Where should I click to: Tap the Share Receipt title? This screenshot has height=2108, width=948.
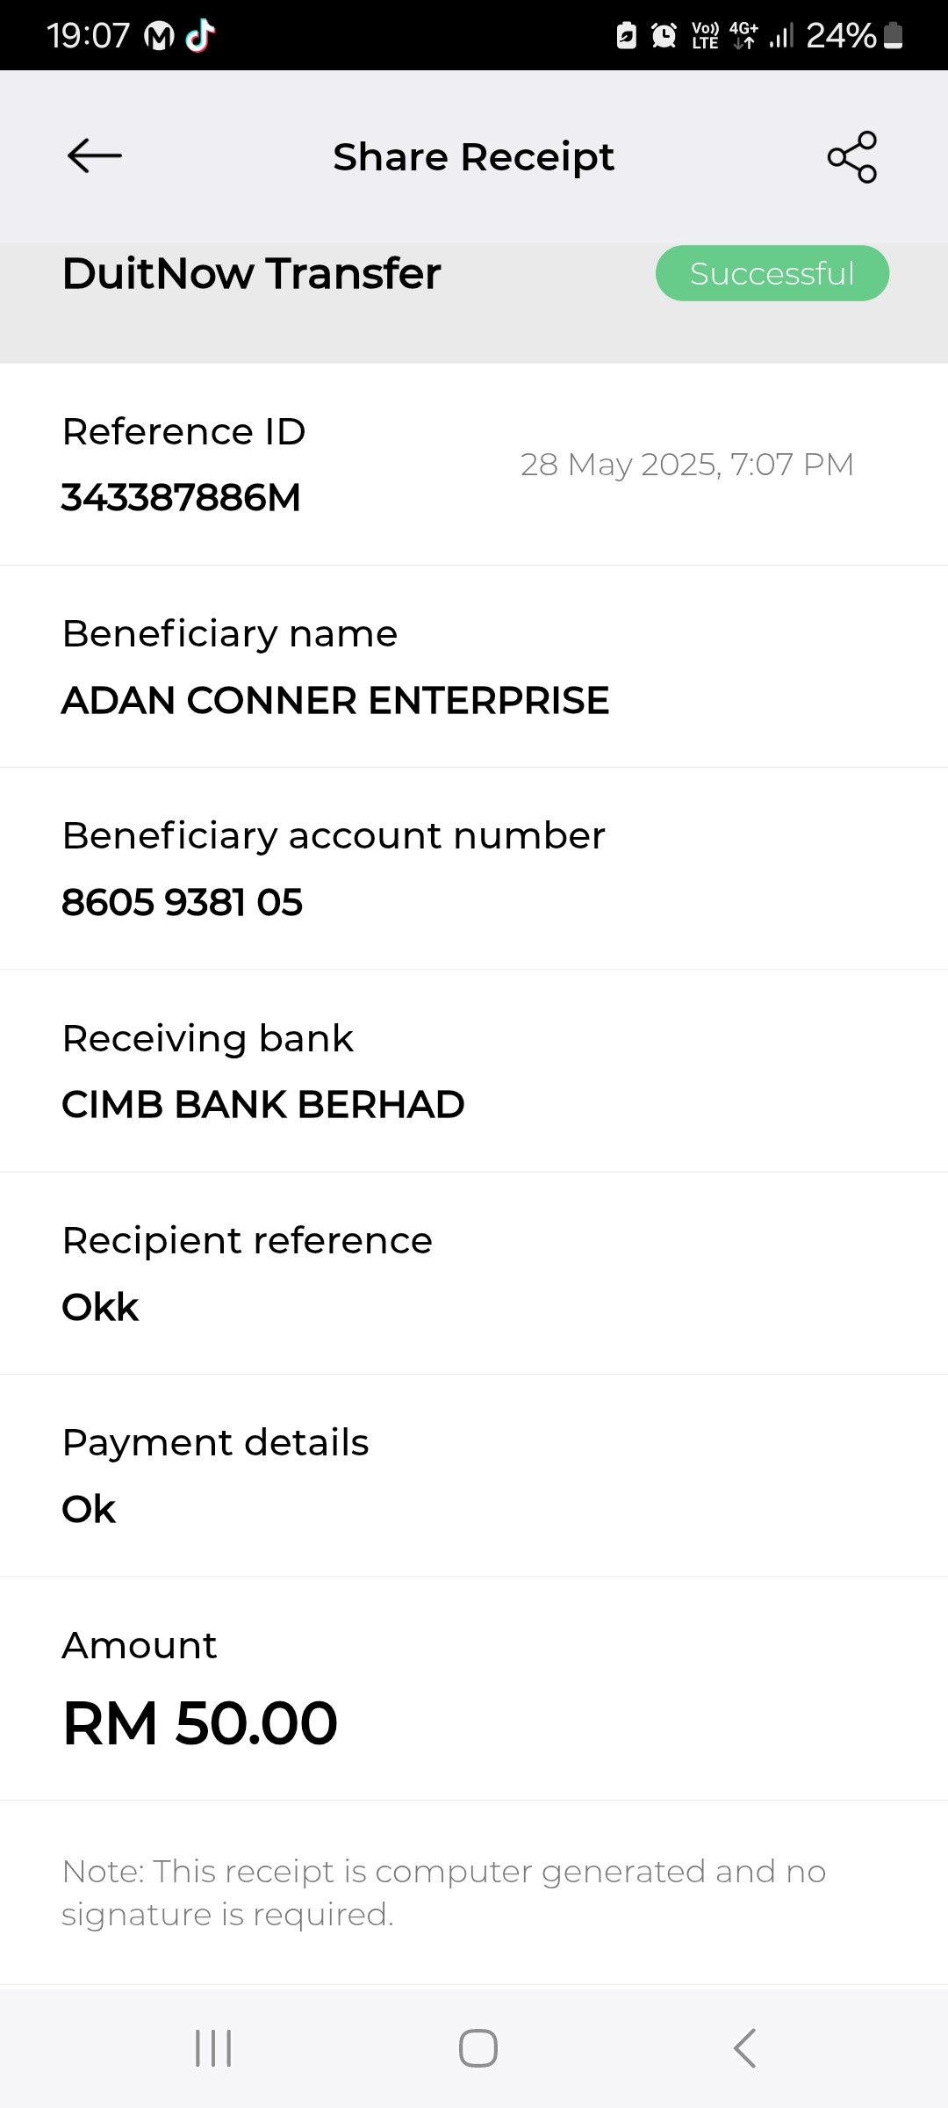(473, 157)
